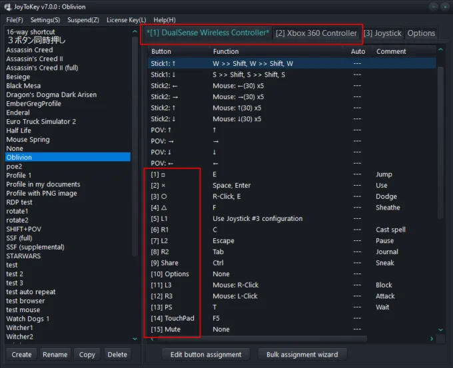453x368 pixels.
Task: Open the Suspend(Z) menu
Action: (83, 20)
